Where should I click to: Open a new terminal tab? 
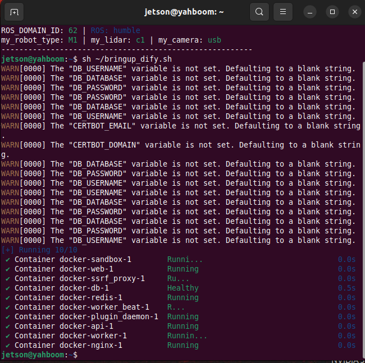pyautogui.click(x=14, y=12)
